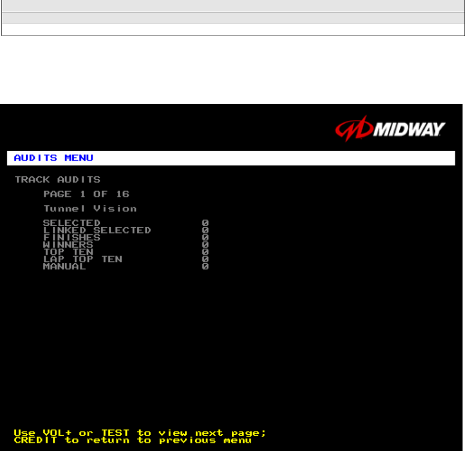Click the PAGE 1 OF 16 indicator
Viewport: 465px width, 451px height.
click(x=86, y=194)
